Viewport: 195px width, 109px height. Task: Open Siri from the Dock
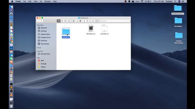pyautogui.click(x=11, y=11)
